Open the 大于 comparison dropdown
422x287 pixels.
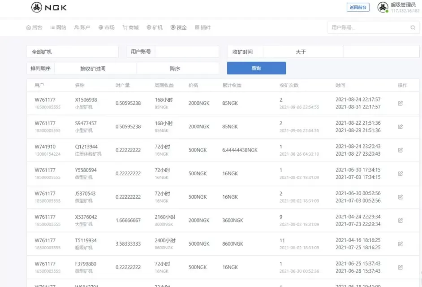pyautogui.click(x=303, y=52)
